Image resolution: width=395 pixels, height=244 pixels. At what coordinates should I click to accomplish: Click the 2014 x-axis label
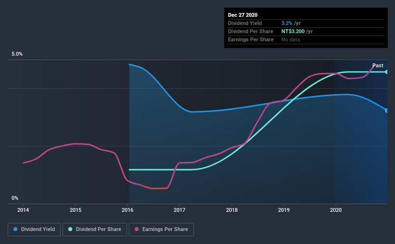[x=23, y=210]
